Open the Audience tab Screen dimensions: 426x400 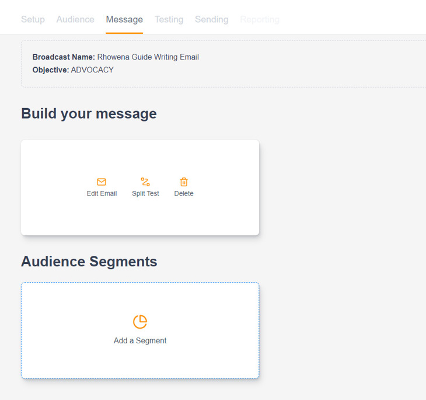(75, 19)
